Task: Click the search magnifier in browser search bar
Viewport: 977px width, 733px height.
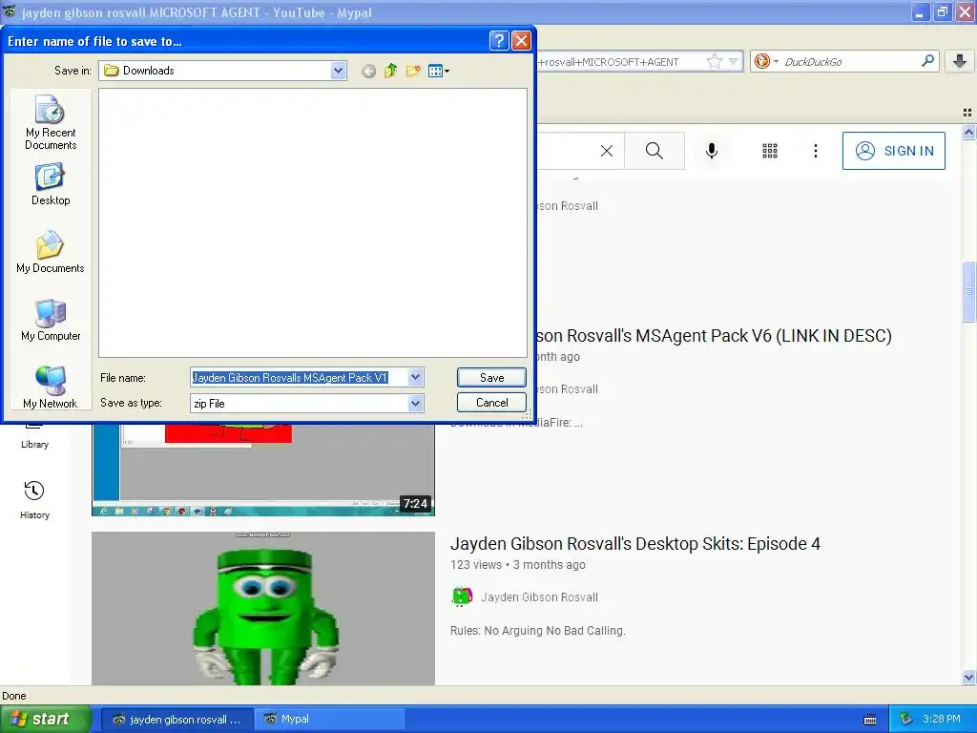Action: (927, 60)
